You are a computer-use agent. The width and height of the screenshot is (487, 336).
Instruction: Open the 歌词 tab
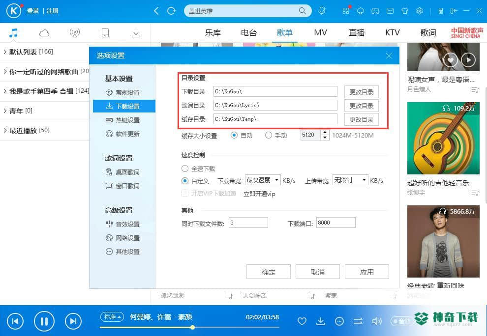click(x=428, y=32)
